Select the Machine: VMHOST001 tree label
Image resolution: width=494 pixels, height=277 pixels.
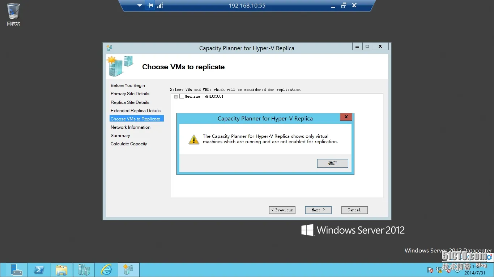point(204,97)
